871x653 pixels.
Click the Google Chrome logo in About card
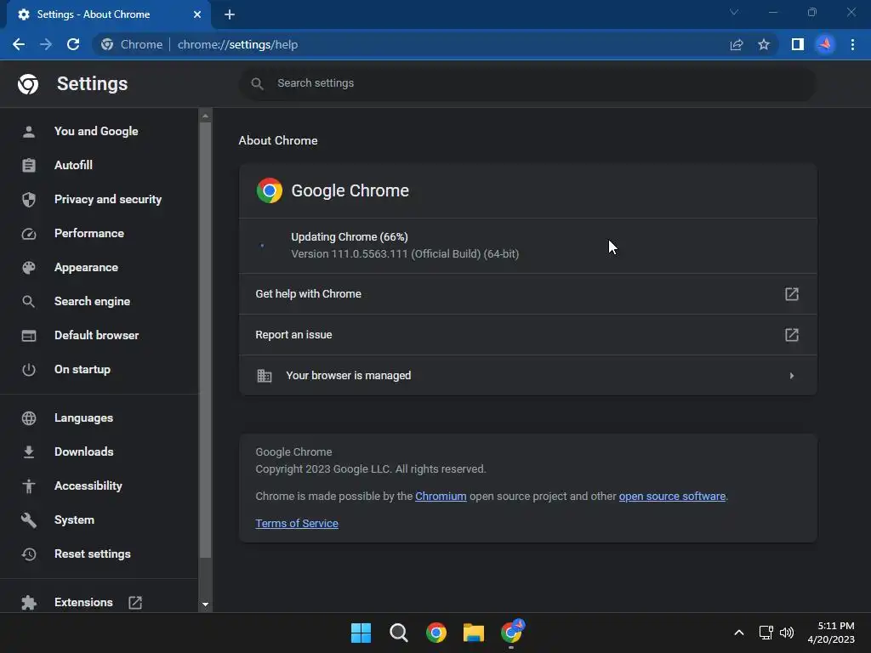270,190
